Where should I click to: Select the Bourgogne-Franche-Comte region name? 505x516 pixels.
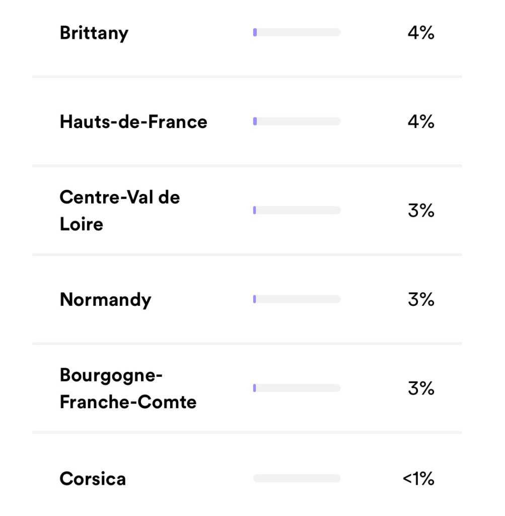coord(128,389)
